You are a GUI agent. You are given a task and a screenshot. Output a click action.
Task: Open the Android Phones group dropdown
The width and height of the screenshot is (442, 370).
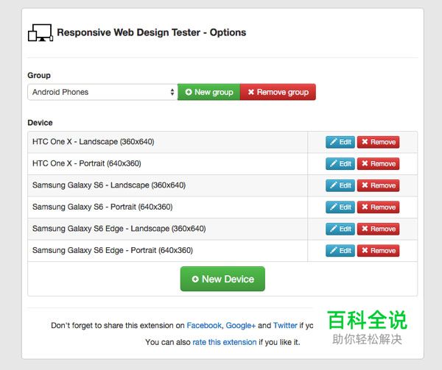coord(102,92)
